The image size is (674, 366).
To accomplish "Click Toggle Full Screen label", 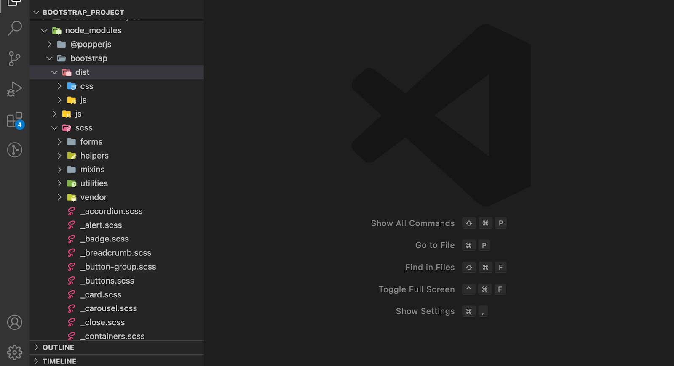I will [x=417, y=289].
